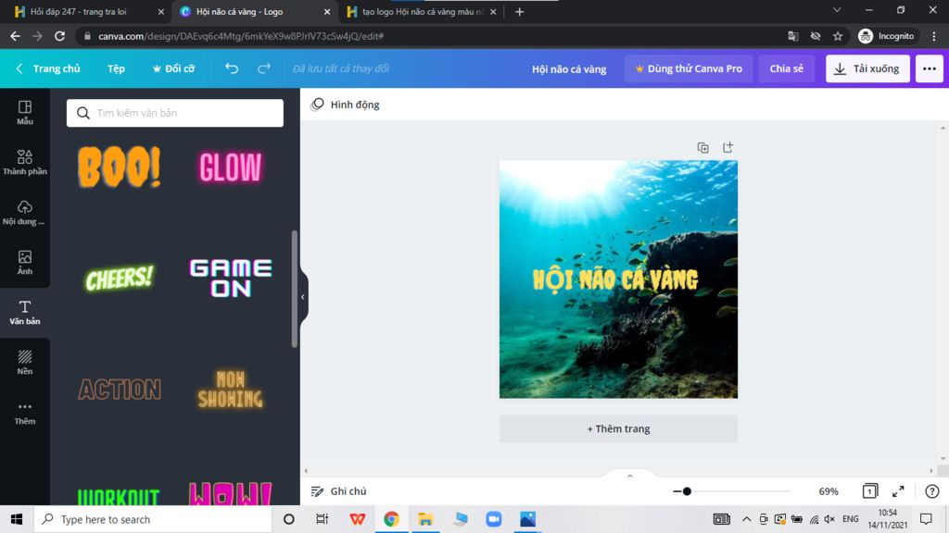This screenshot has height=533, width=949.
Task: Click Dùng thử Canva Pro
Action: (689, 68)
